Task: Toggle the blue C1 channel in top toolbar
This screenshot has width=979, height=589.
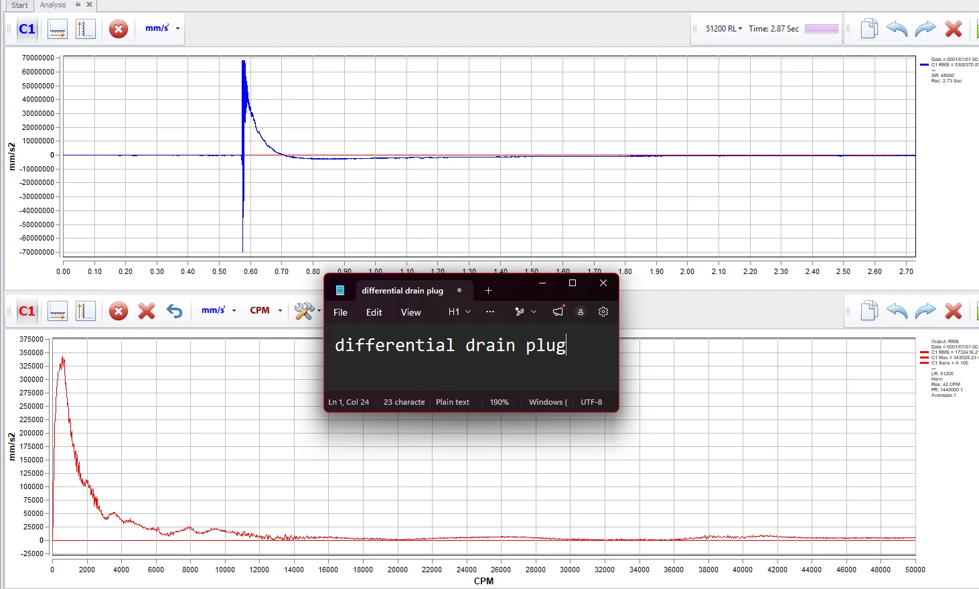Action: click(x=27, y=29)
